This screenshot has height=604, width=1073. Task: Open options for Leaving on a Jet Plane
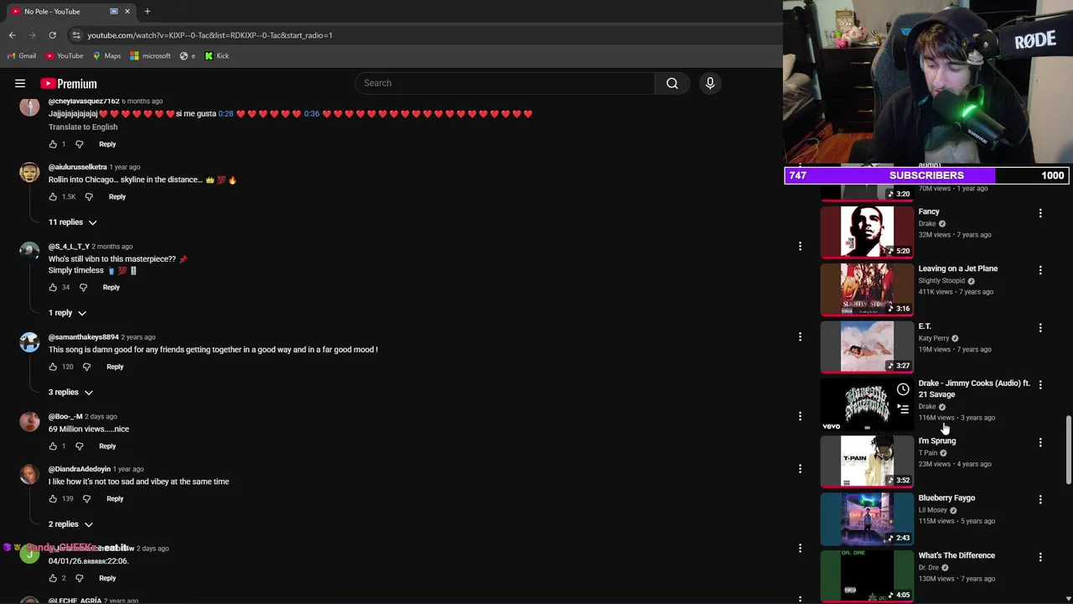coord(1040,270)
